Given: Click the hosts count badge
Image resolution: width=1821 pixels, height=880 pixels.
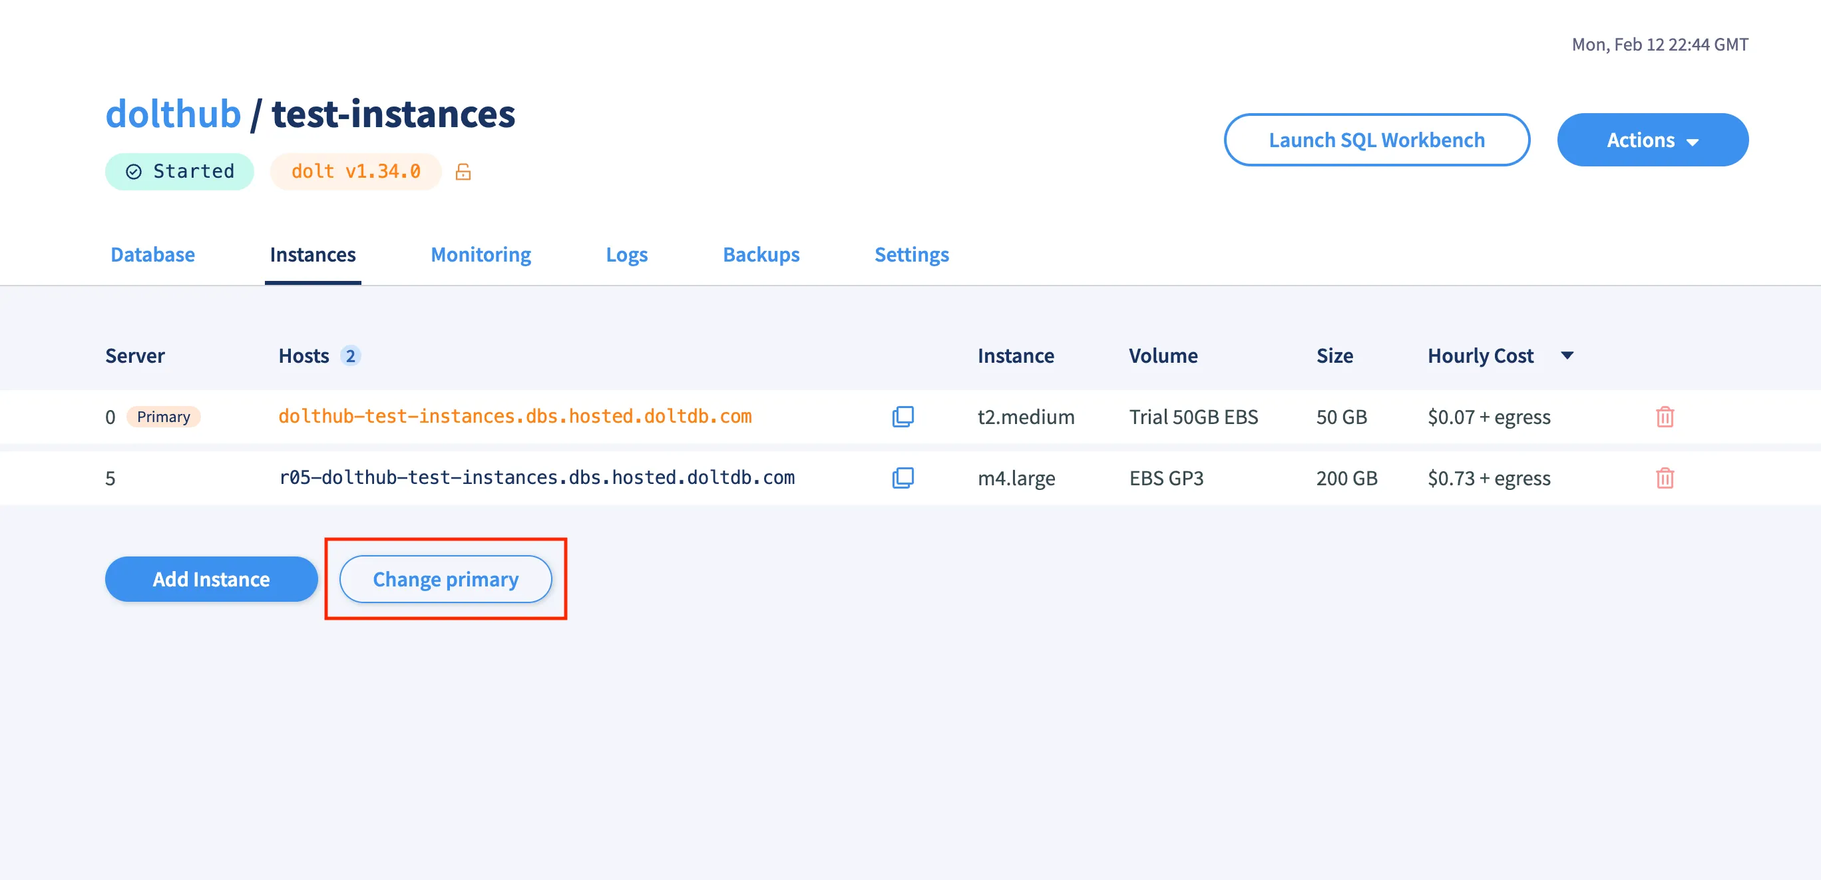Looking at the screenshot, I should point(350,355).
